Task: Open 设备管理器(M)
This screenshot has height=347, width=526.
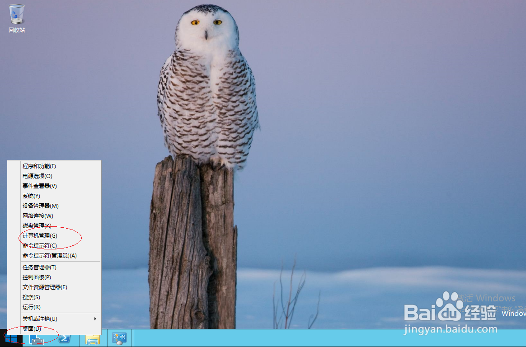Action: point(54,206)
